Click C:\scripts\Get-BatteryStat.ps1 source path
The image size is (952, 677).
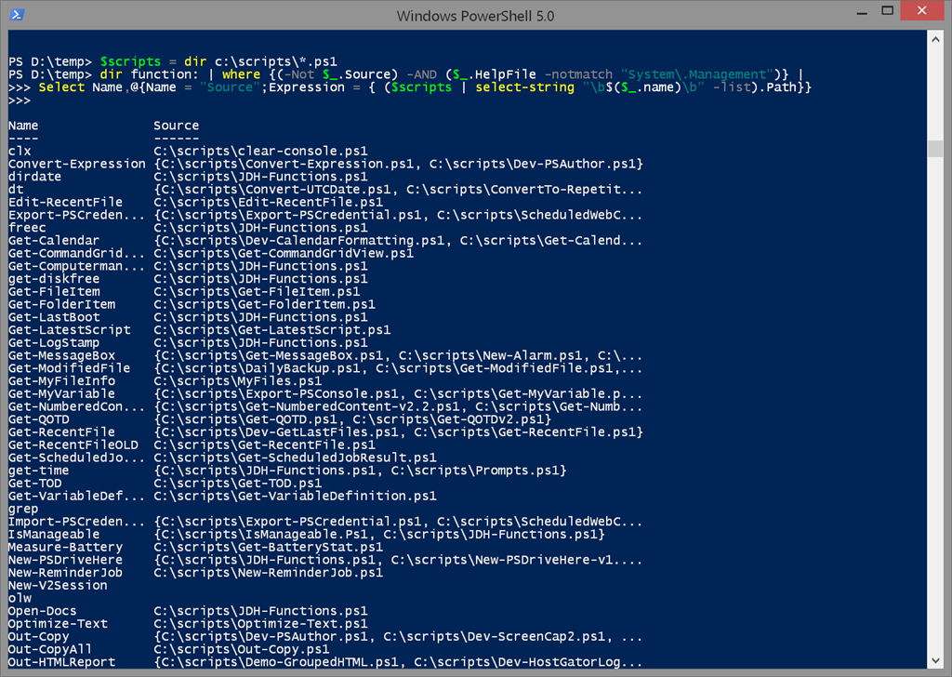pos(269,547)
